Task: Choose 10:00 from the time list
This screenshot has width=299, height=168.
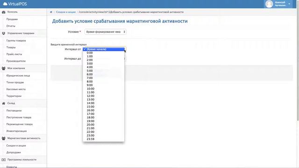Action: (104, 89)
